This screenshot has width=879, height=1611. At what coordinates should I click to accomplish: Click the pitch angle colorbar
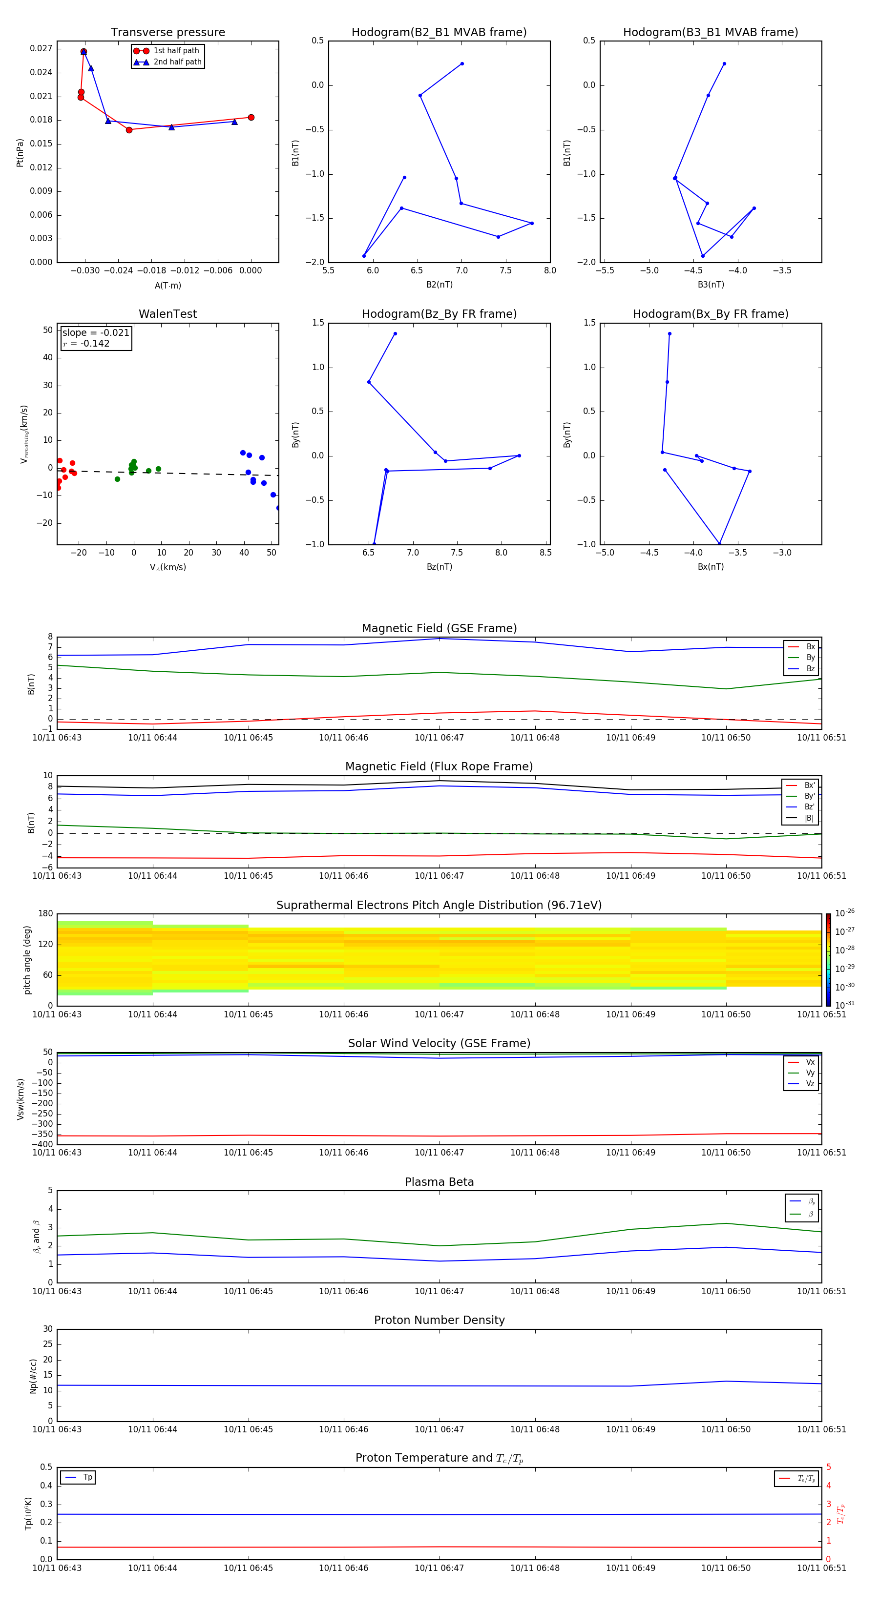[828, 960]
